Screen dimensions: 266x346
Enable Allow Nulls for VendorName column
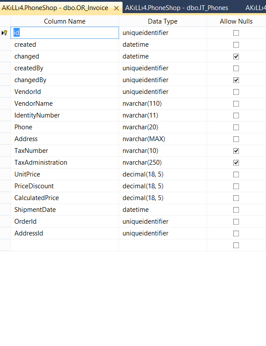click(x=236, y=104)
